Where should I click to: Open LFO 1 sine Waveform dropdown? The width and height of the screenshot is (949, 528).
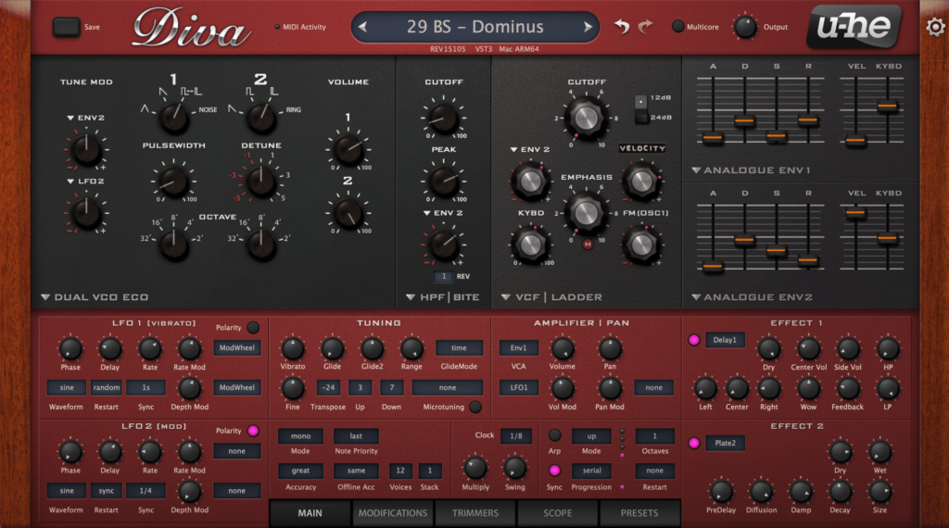[x=67, y=388]
